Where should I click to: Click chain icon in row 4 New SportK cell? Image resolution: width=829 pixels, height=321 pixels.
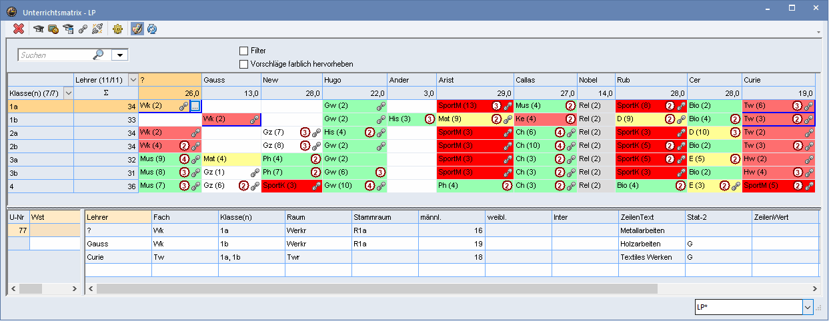(315, 186)
